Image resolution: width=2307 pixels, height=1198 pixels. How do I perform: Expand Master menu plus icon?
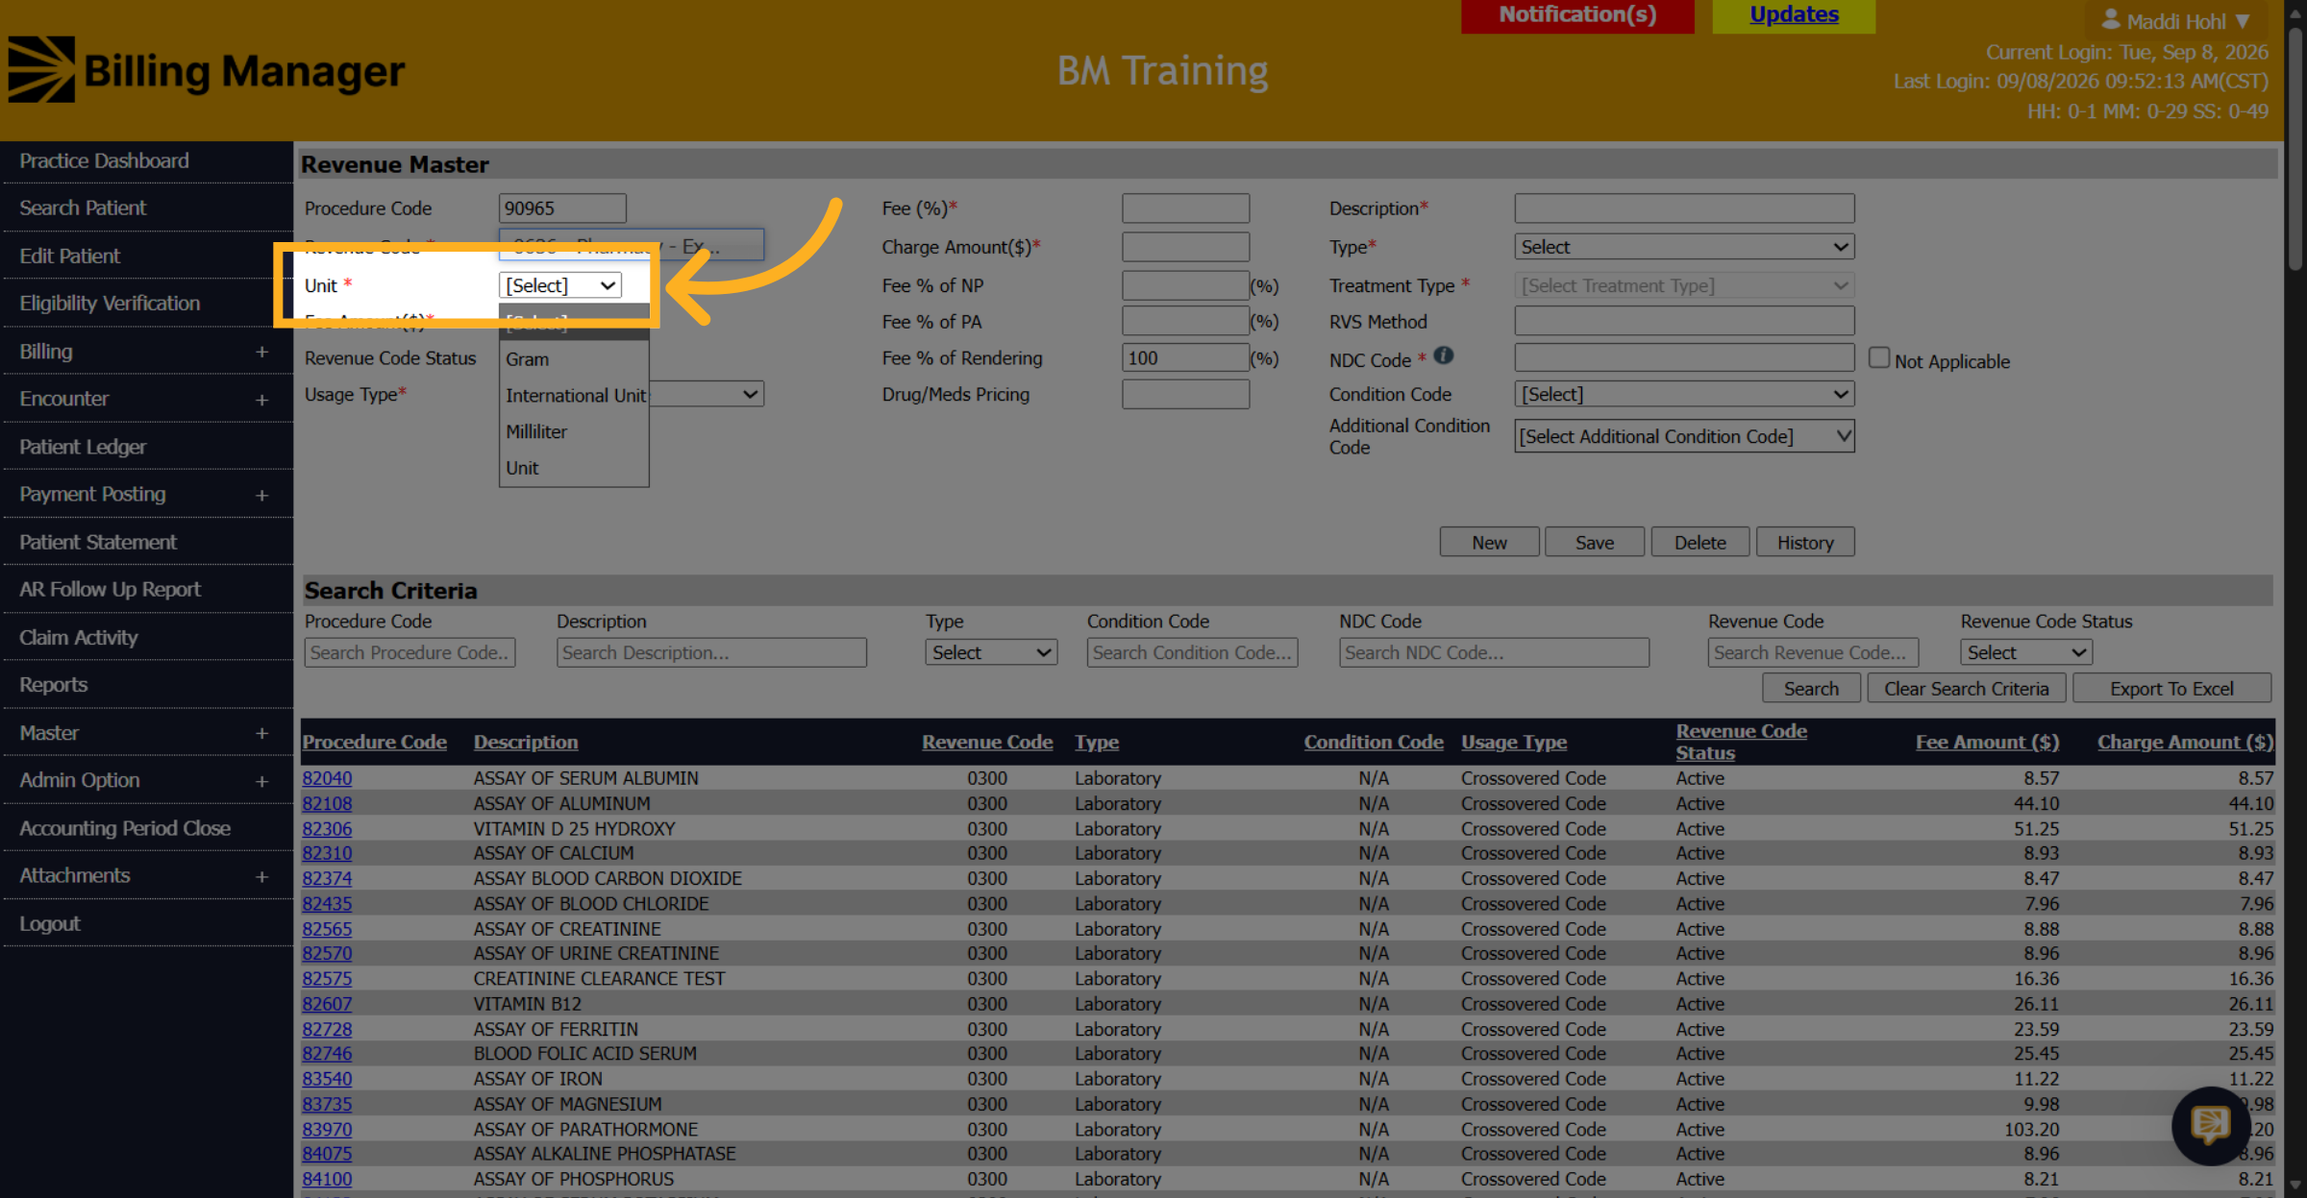coord(261,733)
